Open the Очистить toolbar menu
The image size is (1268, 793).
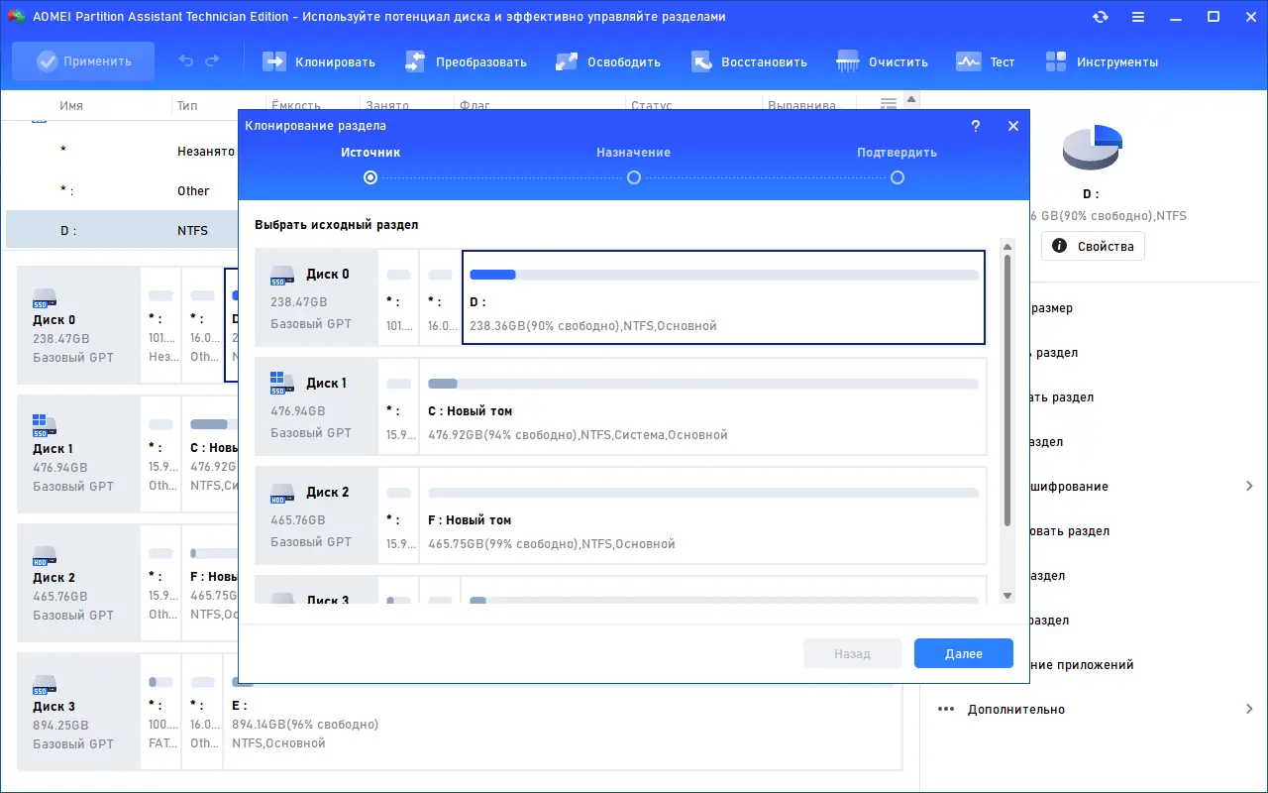coord(883,61)
